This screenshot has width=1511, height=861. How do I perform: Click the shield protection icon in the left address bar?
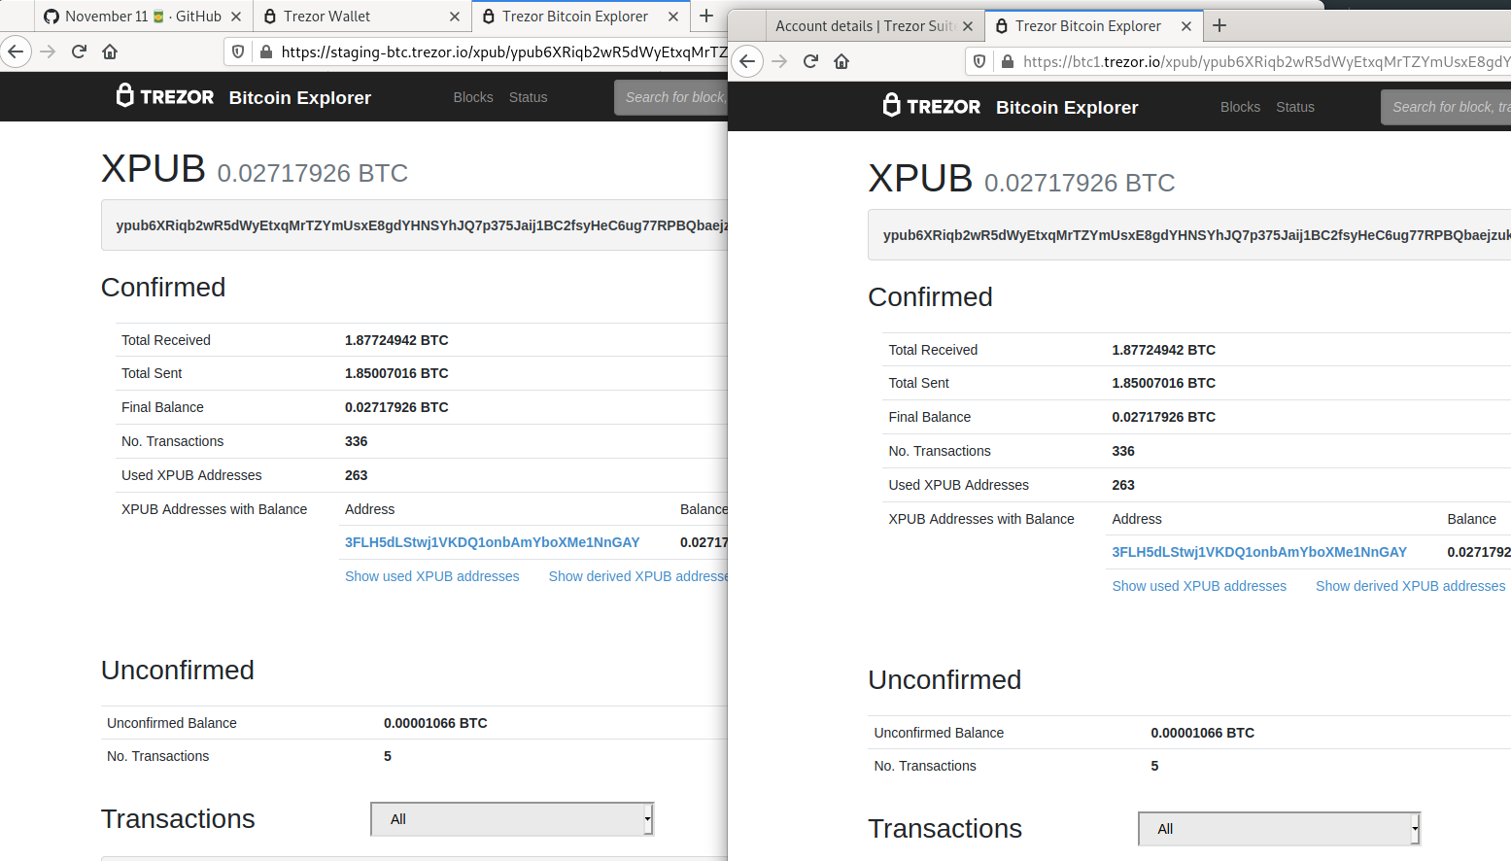[x=237, y=52]
